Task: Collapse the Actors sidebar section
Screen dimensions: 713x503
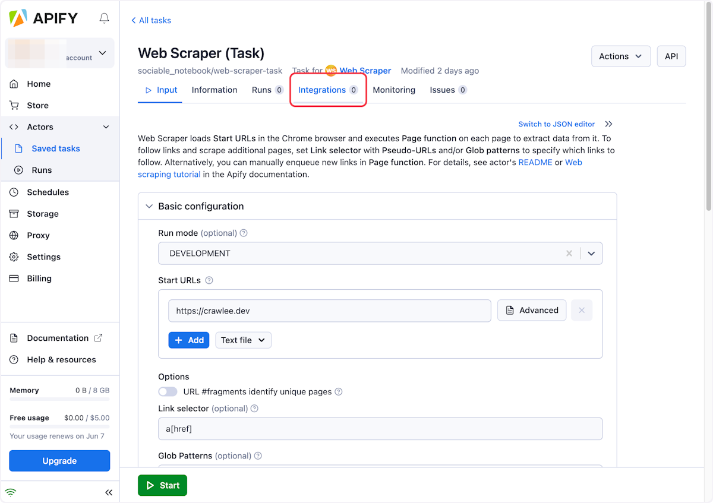Action: [106, 127]
